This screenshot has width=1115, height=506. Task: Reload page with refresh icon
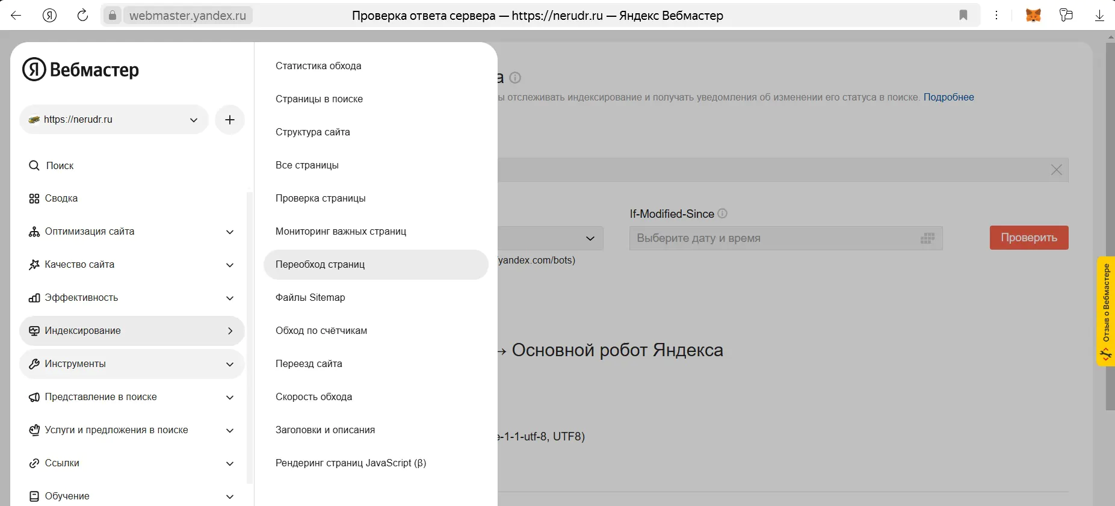point(83,16)
